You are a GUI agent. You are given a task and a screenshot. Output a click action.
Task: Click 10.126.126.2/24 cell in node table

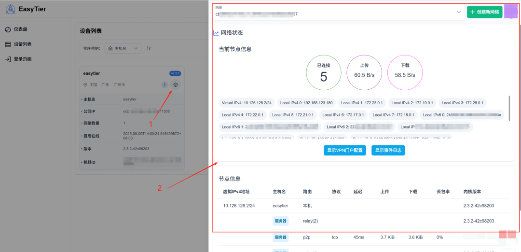(x=239, y=206)
